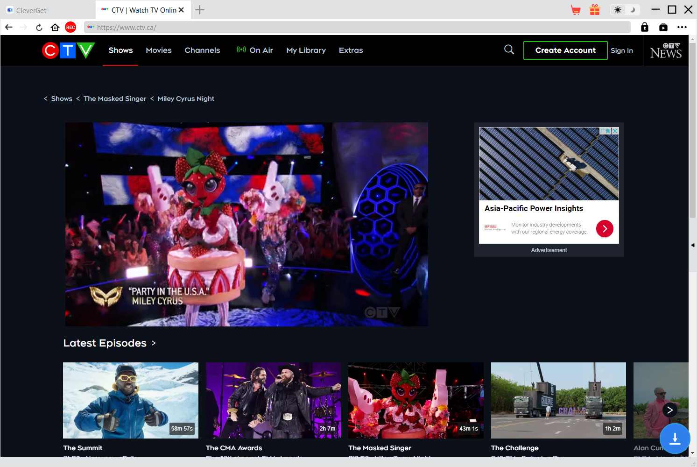Expand the side panel collapse arrow
Image resolution: width=697 pixels, height=467 pixels.
click(693, 245)
